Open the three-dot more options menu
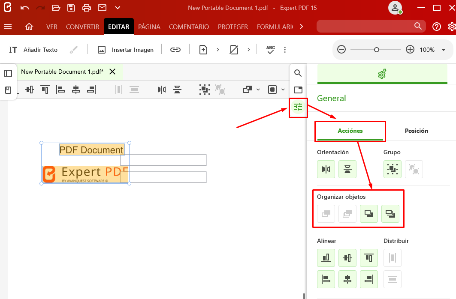Image resolution: width=456 pixels, height=299 pixels. click(x=285, y=50)
